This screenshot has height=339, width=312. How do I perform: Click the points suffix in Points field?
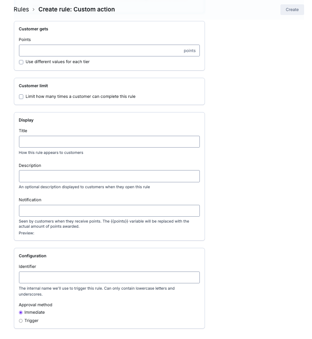click(190, 51)
